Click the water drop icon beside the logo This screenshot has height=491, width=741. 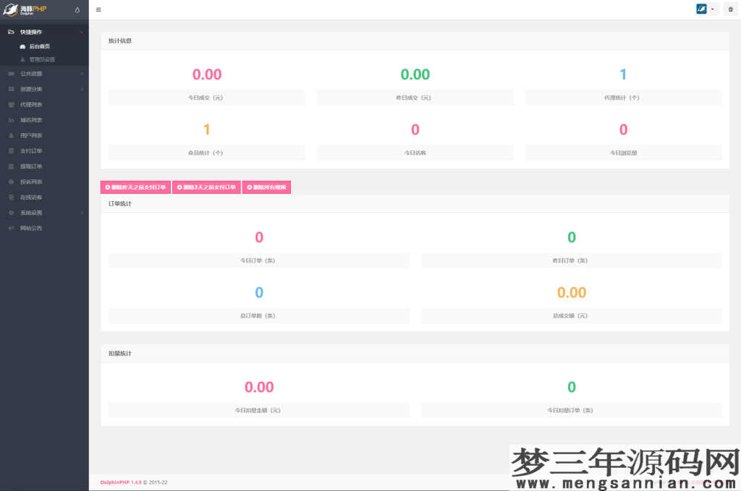(76, 9)
